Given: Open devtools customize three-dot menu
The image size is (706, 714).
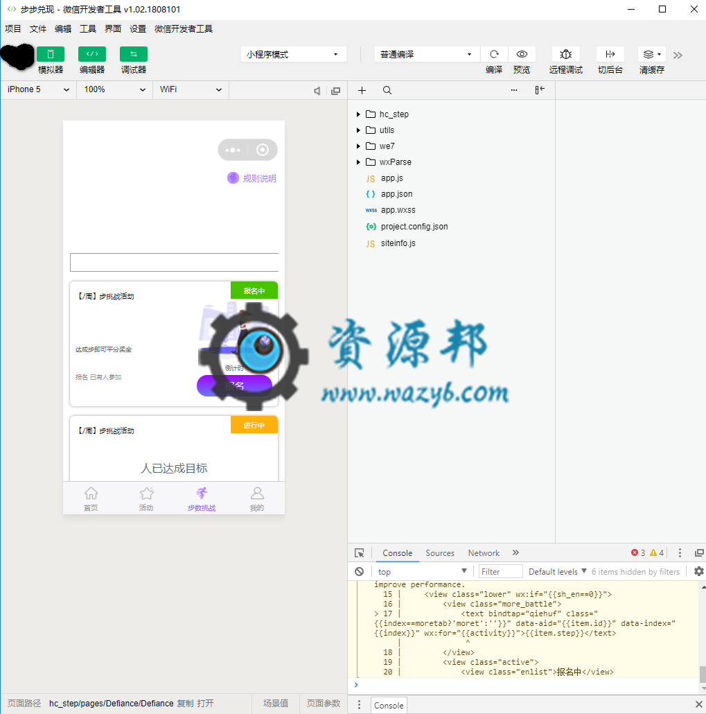Looking at the screenshot, I should (x=680, y=552).
